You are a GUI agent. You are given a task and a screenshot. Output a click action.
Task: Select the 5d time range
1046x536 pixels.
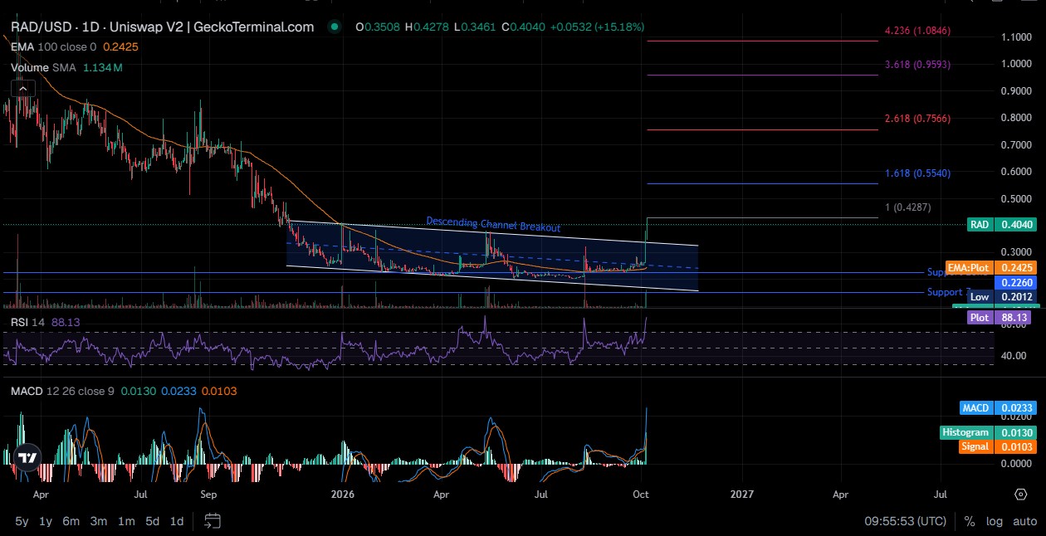[152, 521]
